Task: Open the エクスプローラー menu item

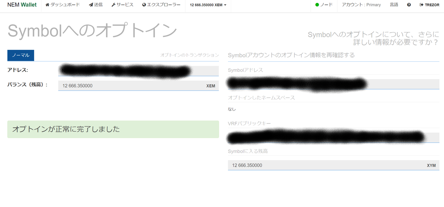Action: click(161, 5)
